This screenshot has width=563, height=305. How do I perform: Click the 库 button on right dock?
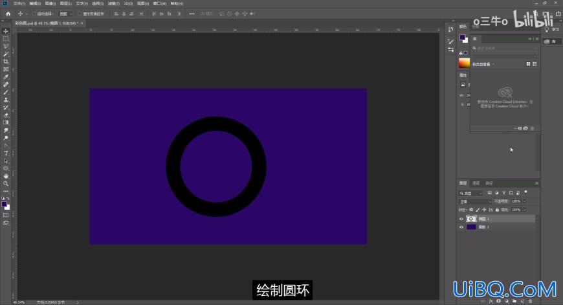click(x=551, y=41)
